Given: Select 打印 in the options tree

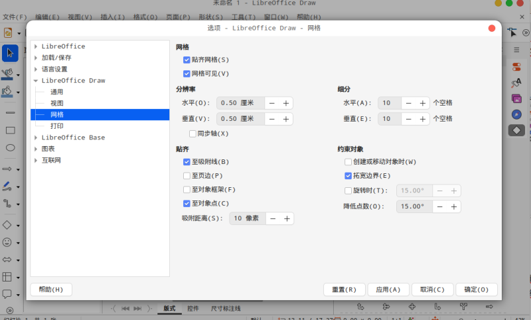Looking at the screenshot, I should [x=57, y=125].
